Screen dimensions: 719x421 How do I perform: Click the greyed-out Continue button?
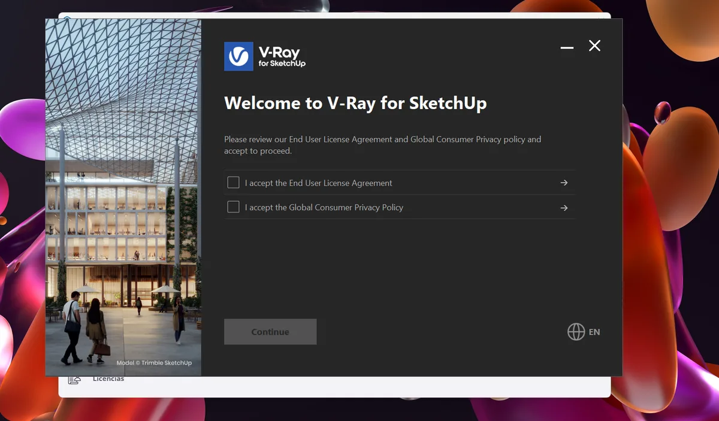click(x=270, y=332)
